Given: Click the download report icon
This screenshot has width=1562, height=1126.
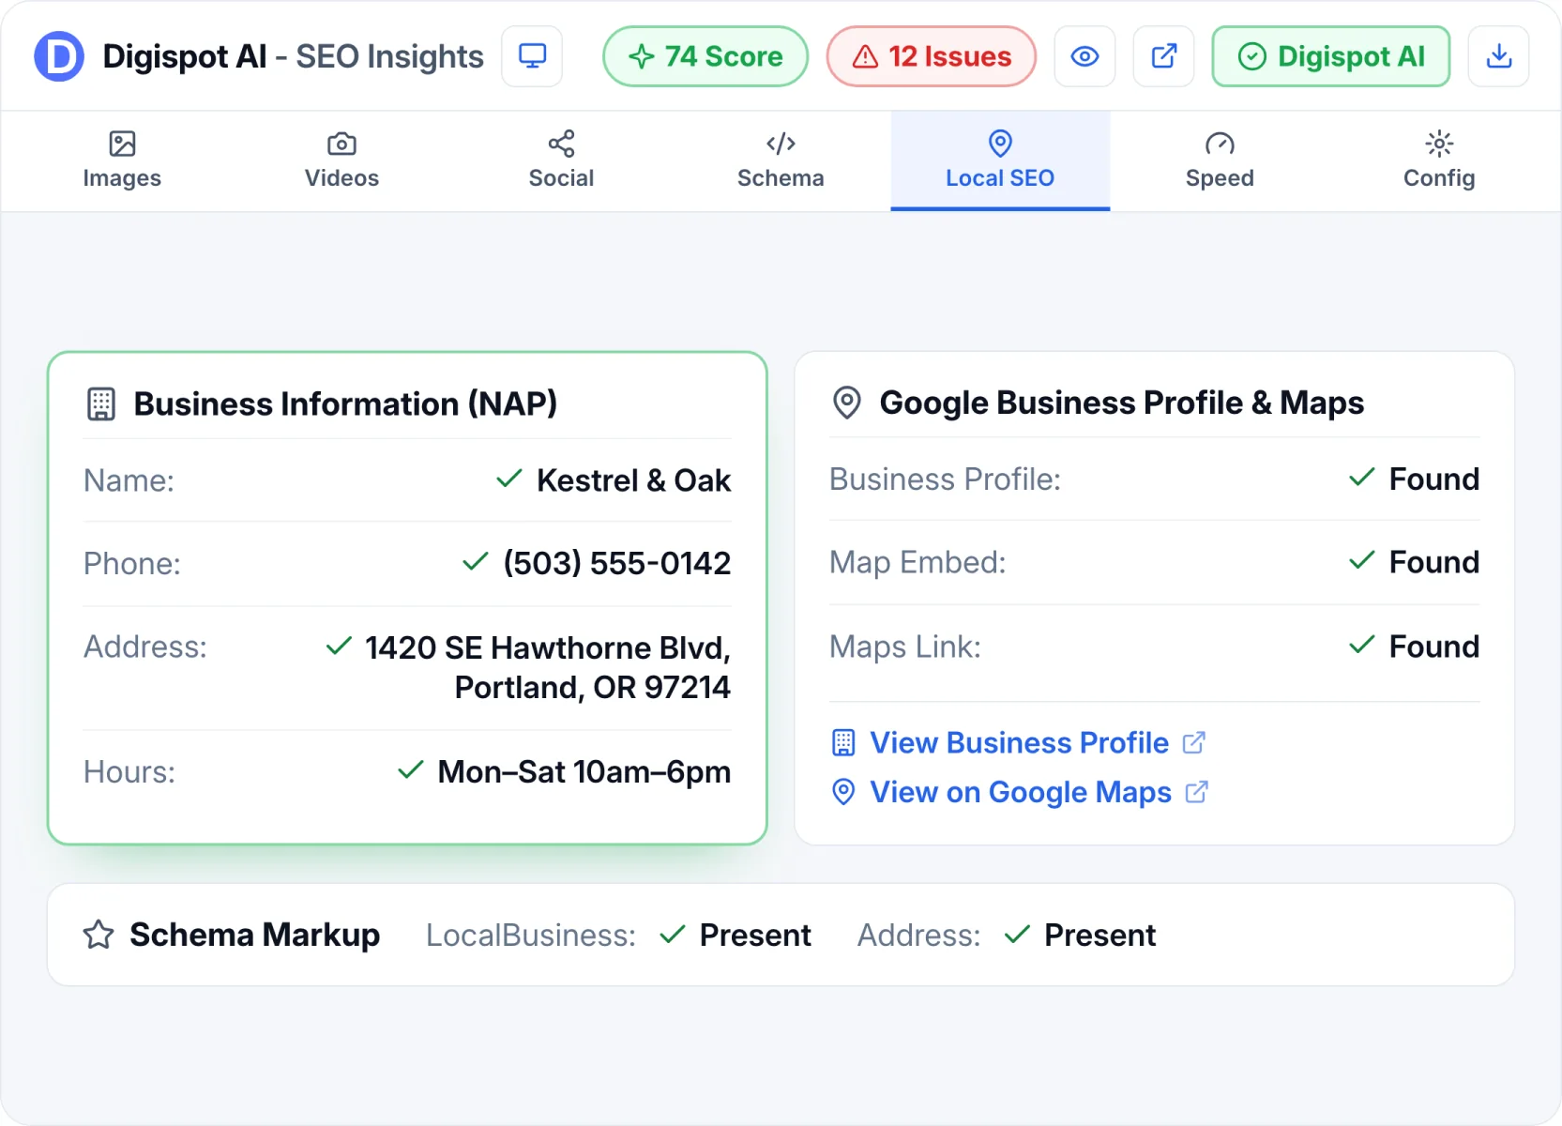Looking at the screenshot, I should [x=1499, y=56].
